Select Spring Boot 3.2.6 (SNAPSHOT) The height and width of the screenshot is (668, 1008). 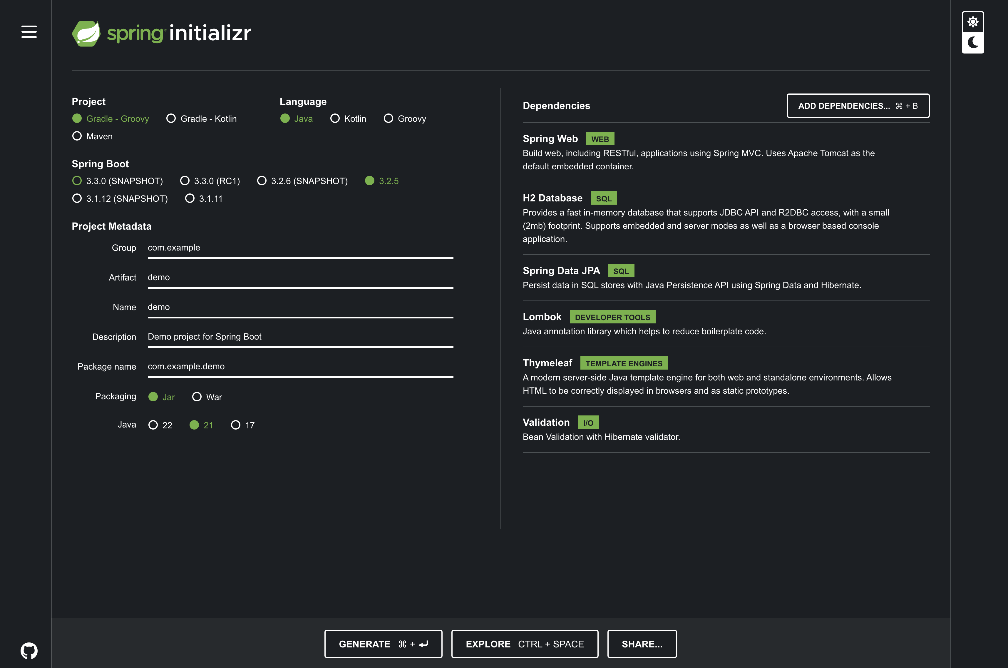pos(302,181)
